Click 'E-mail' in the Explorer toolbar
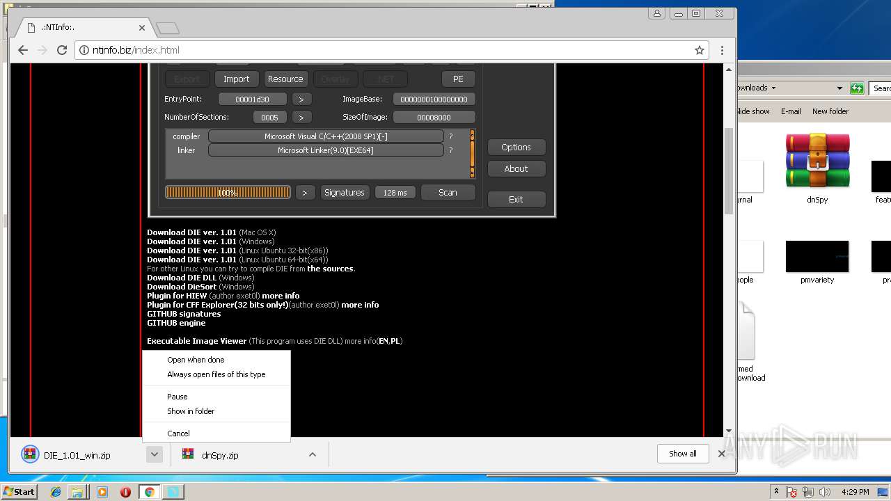Image resolution: width=891 pixels, height=501 pixels. click(x=791, y=111)
